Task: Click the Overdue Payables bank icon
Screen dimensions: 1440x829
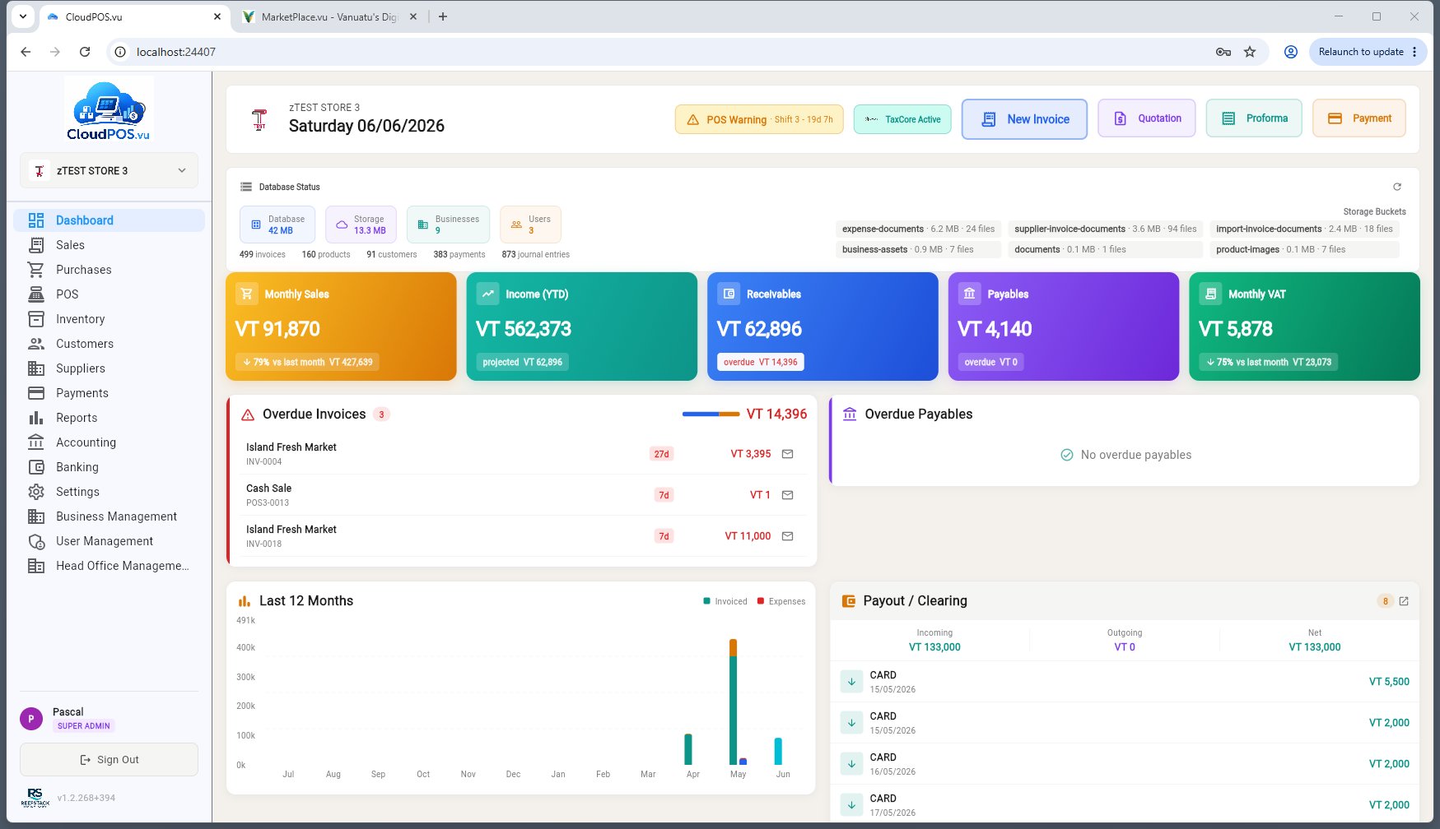Action: (850, 414)
